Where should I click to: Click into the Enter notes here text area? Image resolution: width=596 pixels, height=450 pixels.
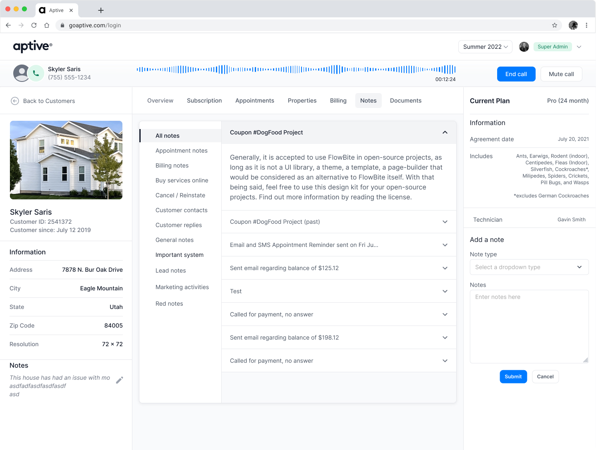pyautogui.click(x=529, y=327)
